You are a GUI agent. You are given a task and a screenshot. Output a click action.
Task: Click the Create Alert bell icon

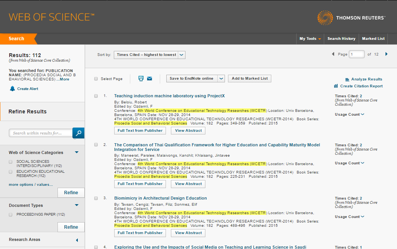click(x=12, y=88)
